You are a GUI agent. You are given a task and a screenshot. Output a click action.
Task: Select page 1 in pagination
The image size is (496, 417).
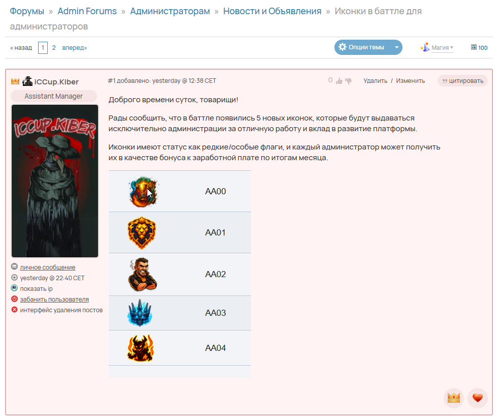[x=43, y=47]
